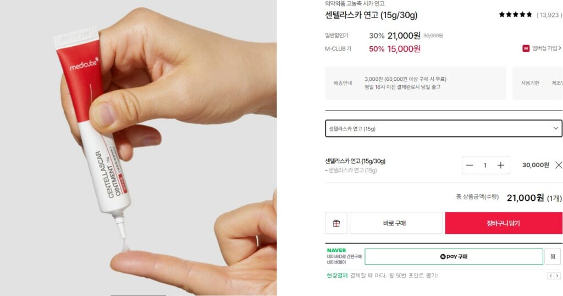This screenshot has height=296, width=563.
Task: Show previous Naver promotion with left arrow
Action: pos(550,276)
